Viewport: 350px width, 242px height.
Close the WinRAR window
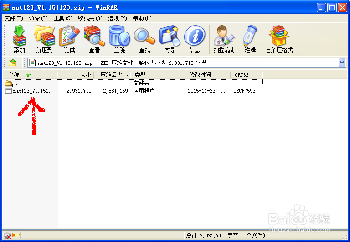point(342,8)
